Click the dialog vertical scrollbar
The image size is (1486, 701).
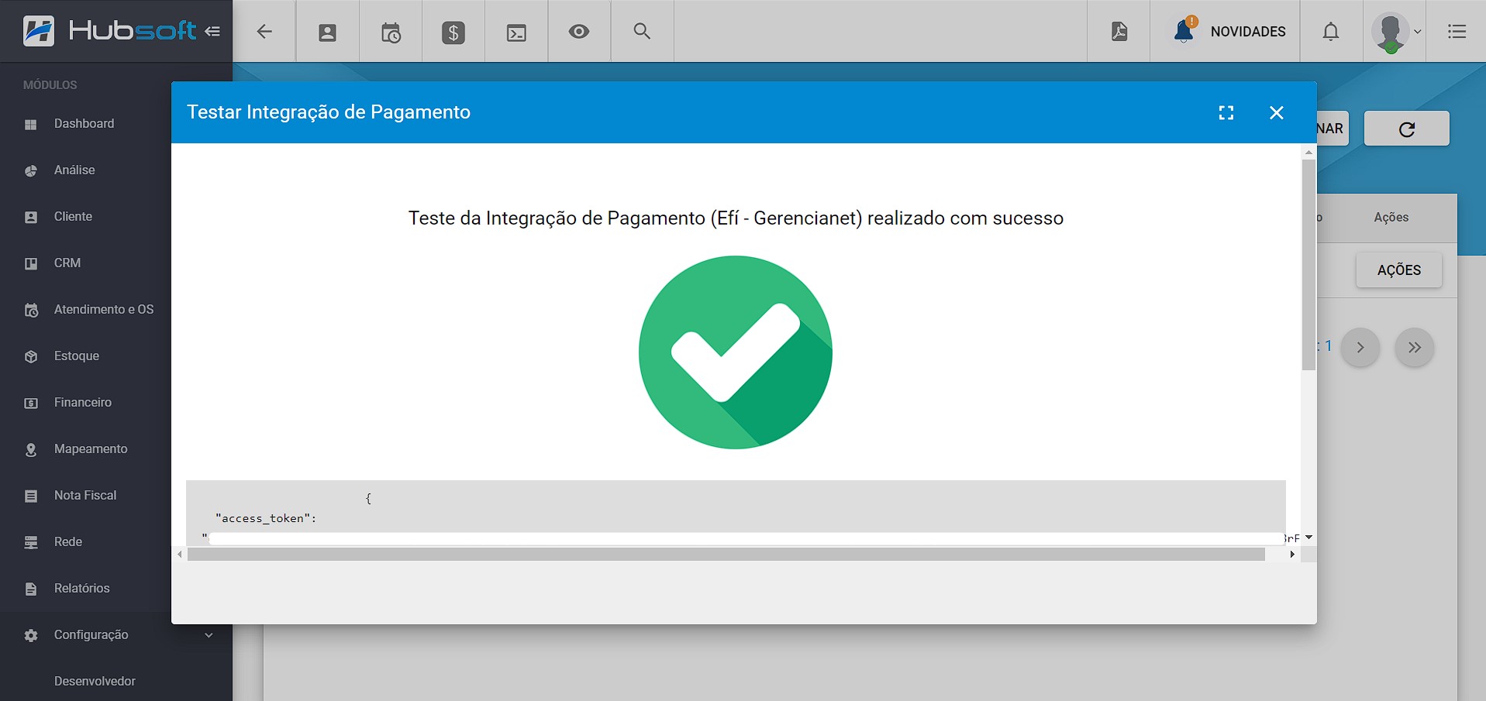[x=1308, y=266]
